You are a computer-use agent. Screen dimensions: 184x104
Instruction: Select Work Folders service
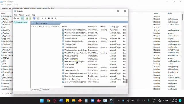click(x=93, y=64)
